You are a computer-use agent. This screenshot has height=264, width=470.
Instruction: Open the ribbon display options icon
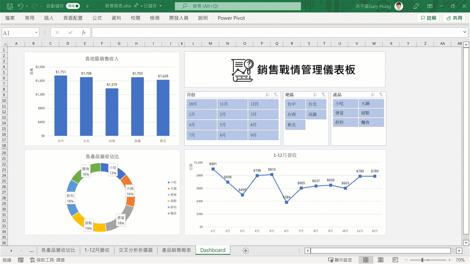click(x=430, y=6)
